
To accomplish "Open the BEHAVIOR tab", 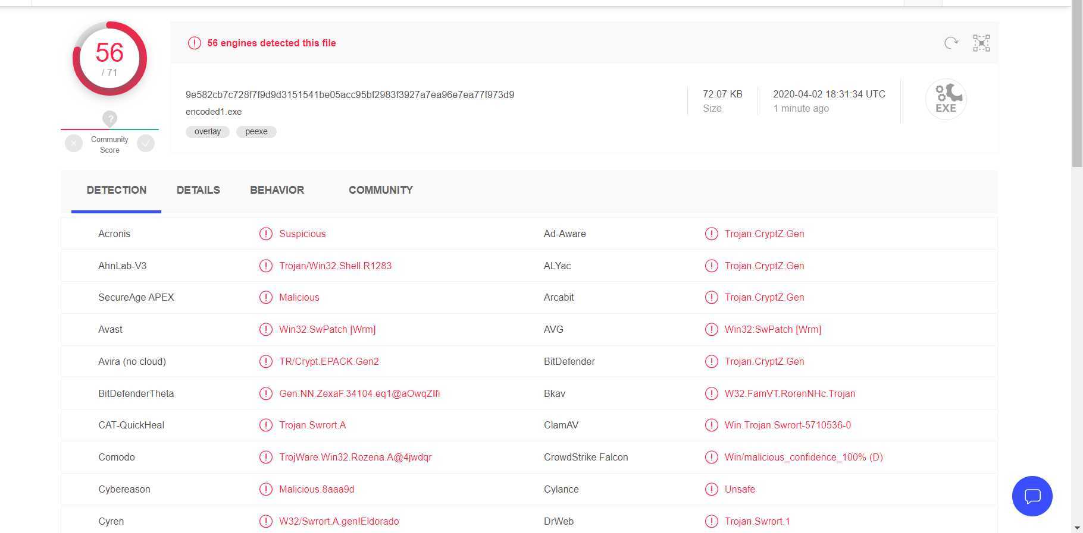I will (277, 190).
